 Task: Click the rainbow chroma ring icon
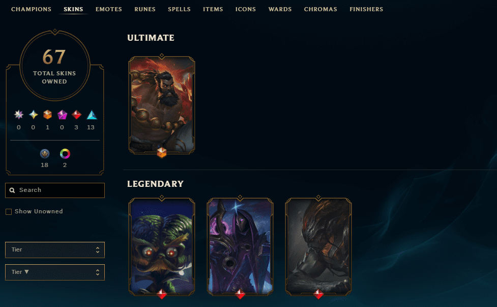(65, 154)
